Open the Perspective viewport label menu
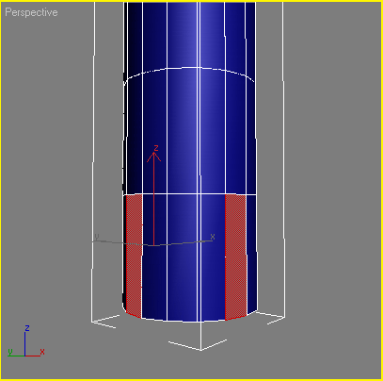Viewport: 383px width, 381px height. tap(31, 12)
